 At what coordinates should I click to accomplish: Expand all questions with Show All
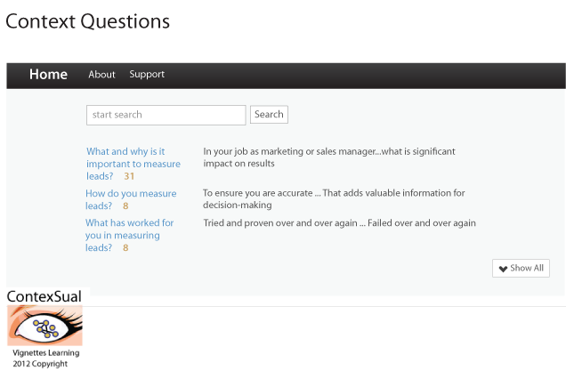pyautogui.click(x=521, y=268)
